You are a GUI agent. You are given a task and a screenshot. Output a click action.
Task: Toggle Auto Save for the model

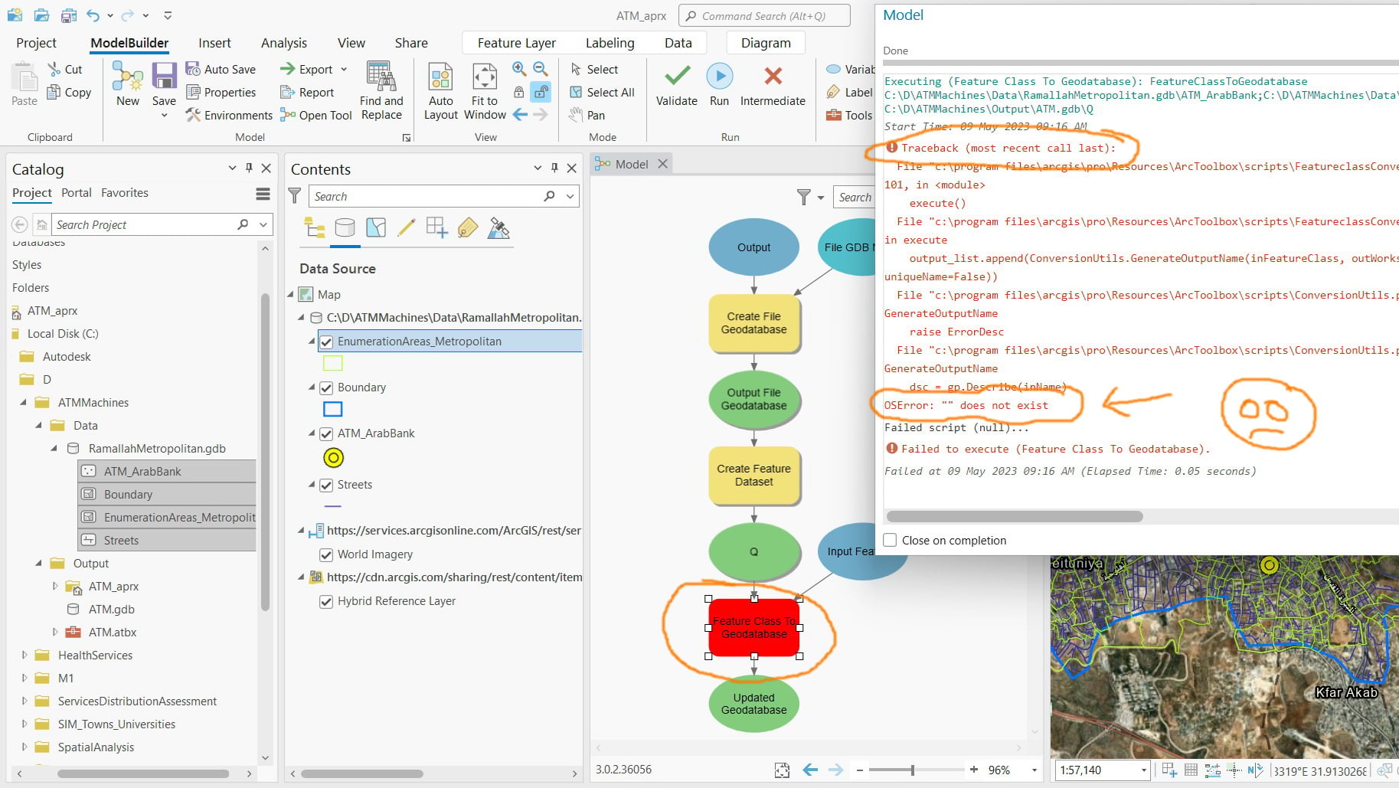click(x=221, y=69)
